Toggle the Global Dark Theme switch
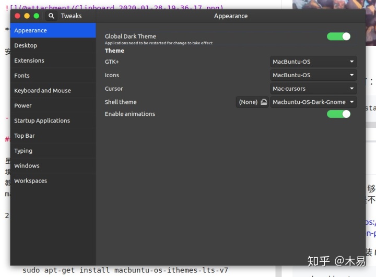This screenshot has height=277, width=376. pos(338,37)
